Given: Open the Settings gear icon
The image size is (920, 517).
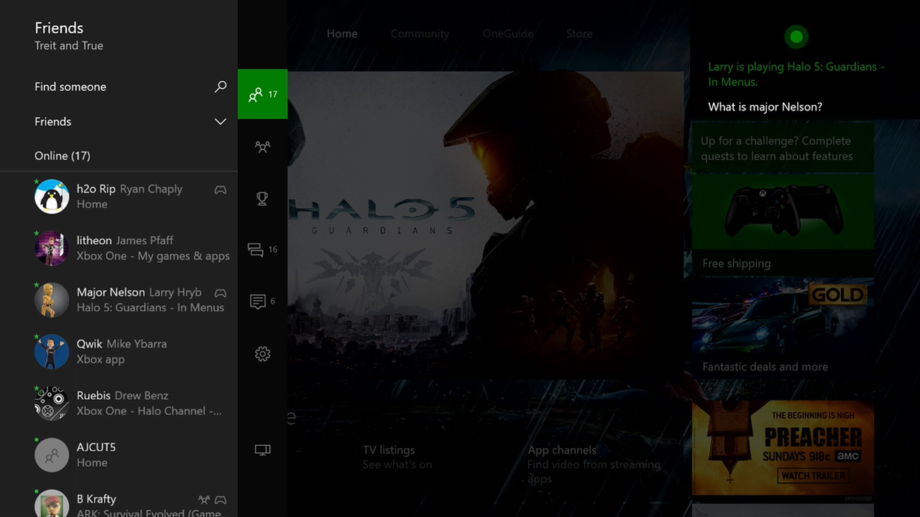Looking at the screenshot, I should pos(262,353).
